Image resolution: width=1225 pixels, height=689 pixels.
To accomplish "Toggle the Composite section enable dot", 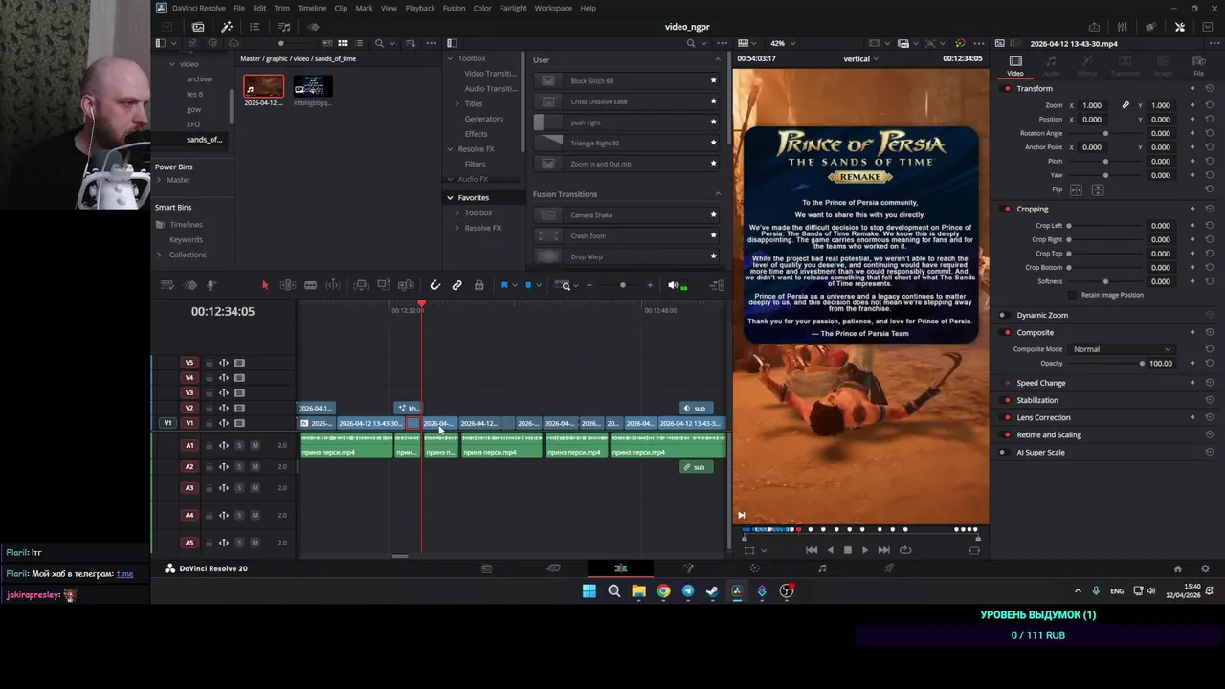I will [x=1007, y=332].
